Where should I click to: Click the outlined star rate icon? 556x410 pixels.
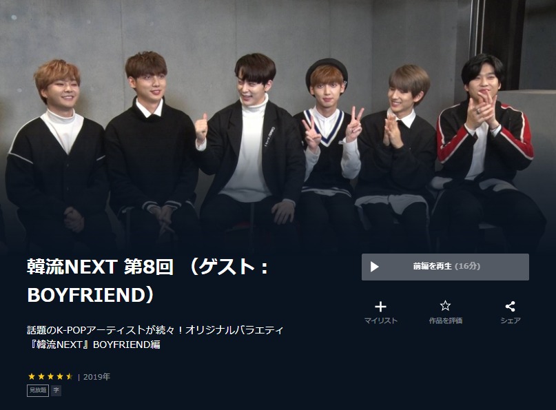(x=445, y=306)
